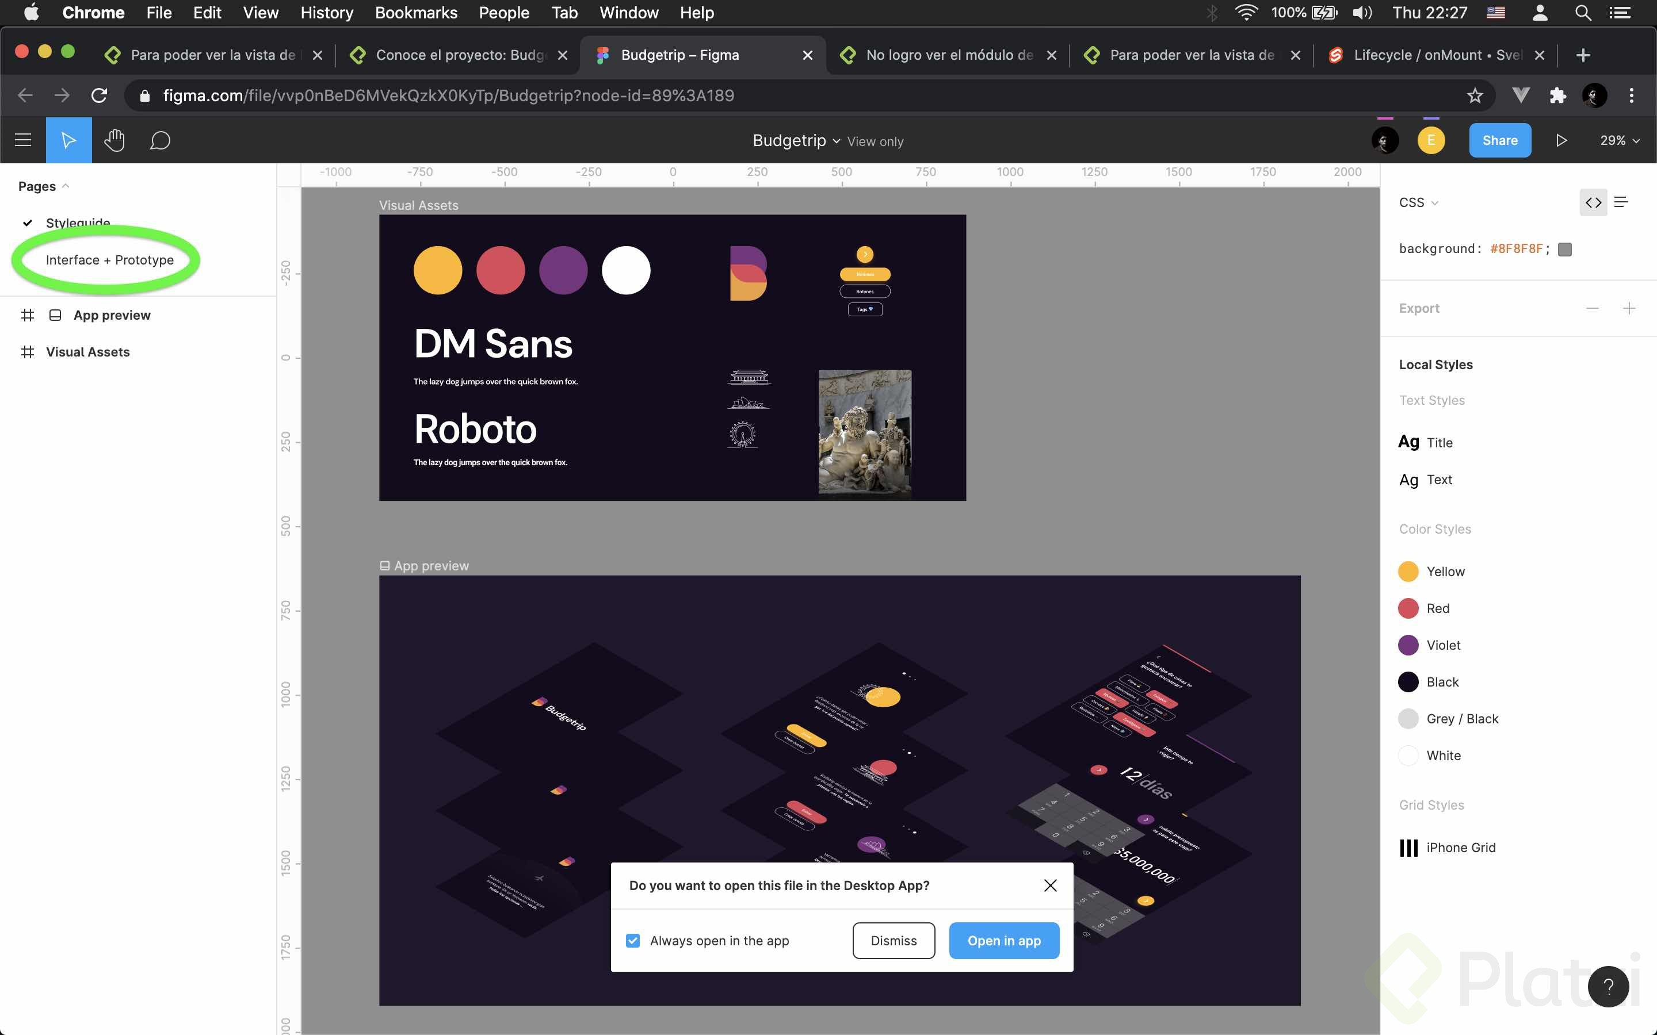Open the Help question mark button
This screenshot has width=1657, height=1035.
pyautogui.click(x=1609, y=986)
